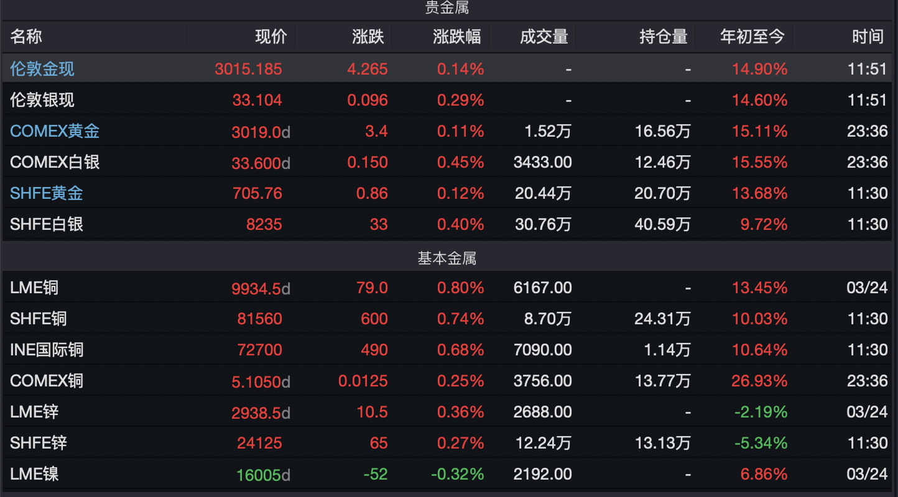Click the LME镍 row name

click(34, 474)
